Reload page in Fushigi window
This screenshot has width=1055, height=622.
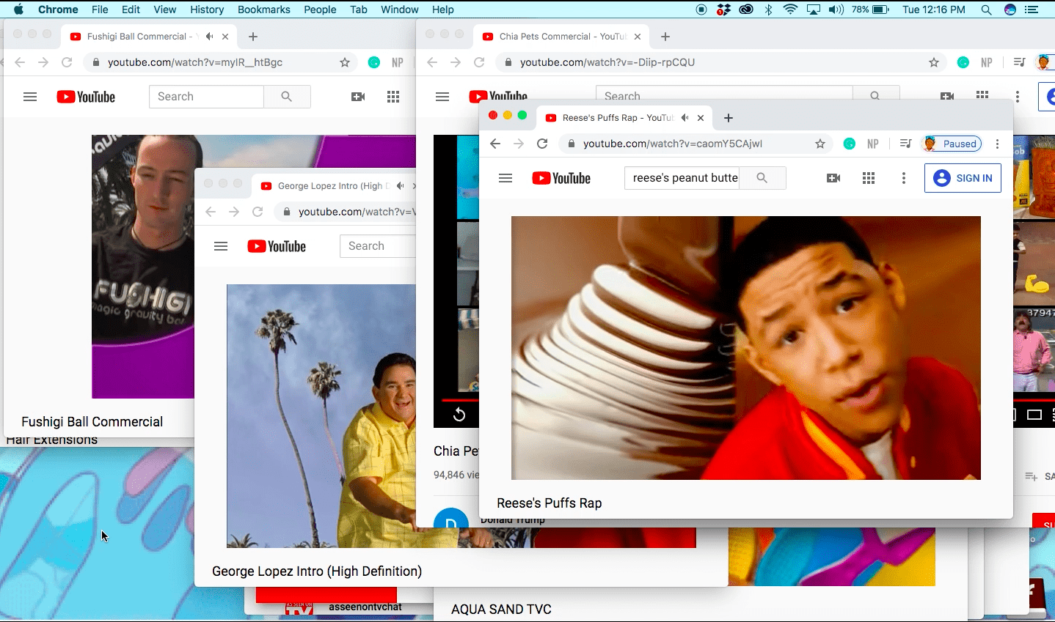point(67,62)
